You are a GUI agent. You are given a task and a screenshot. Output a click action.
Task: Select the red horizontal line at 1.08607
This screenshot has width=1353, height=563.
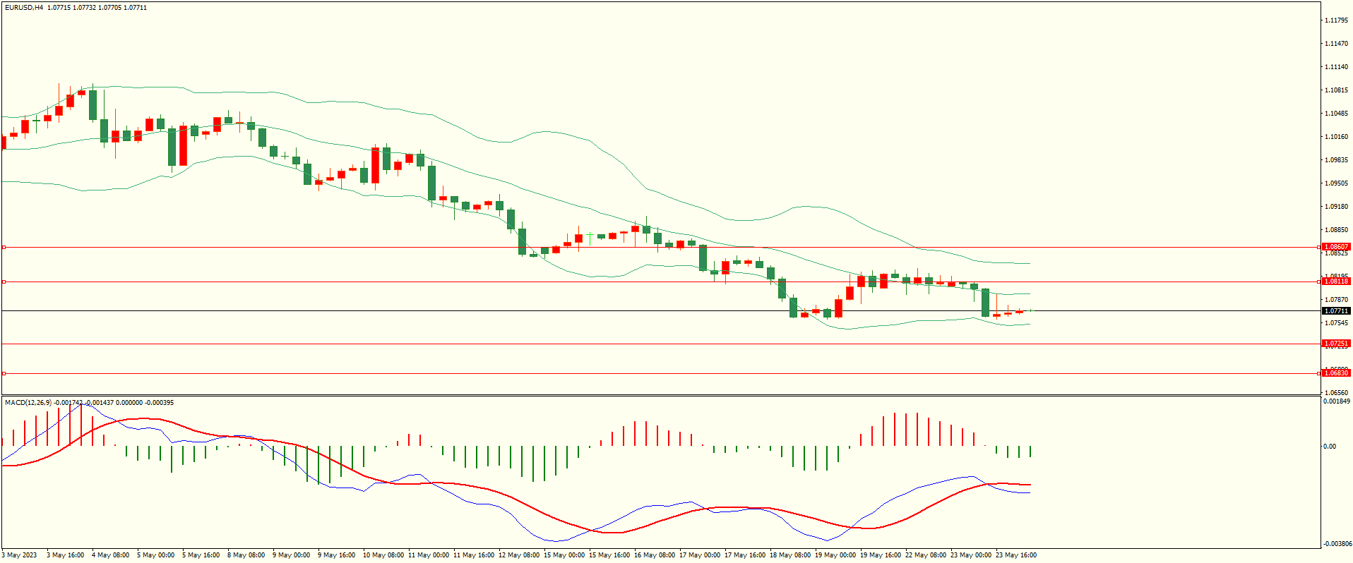pos(660,247)
